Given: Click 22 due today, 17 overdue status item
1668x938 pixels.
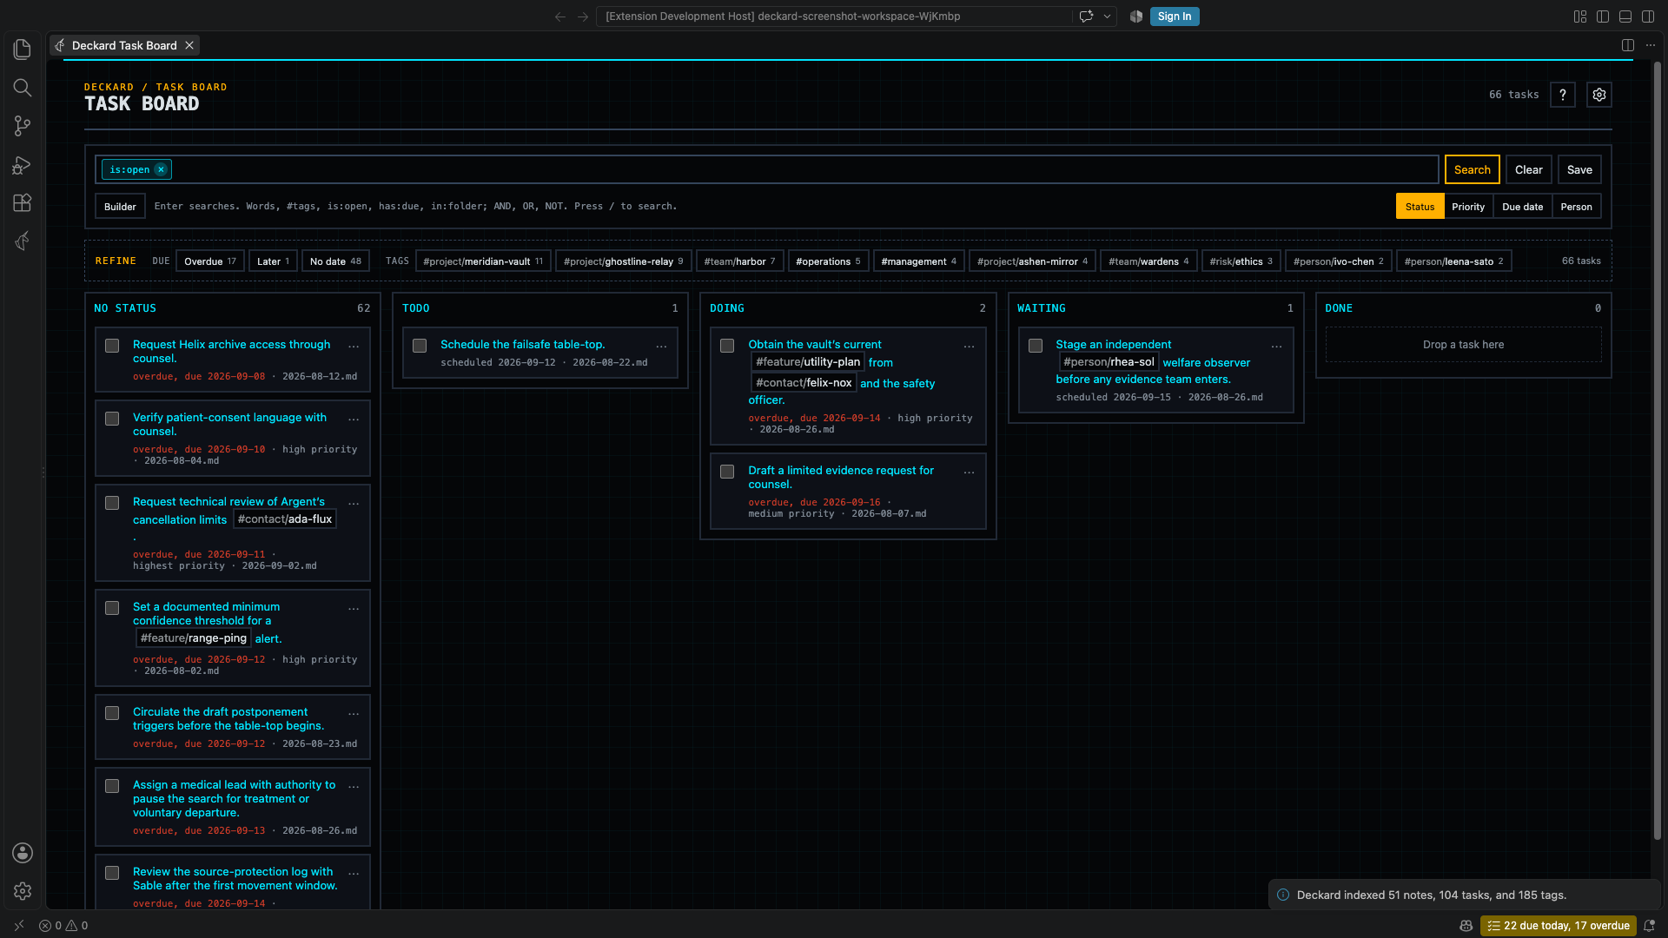Looking at the screenshot, I should pos(1559,926).
